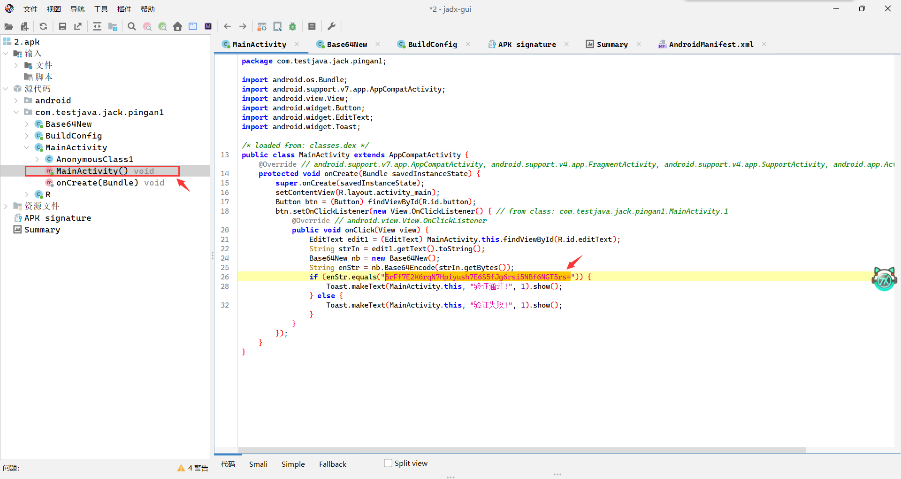Image resolution: width=901 pixels, height=479 pixels.
Task: Expand the android package node
Action: [16, 100]
